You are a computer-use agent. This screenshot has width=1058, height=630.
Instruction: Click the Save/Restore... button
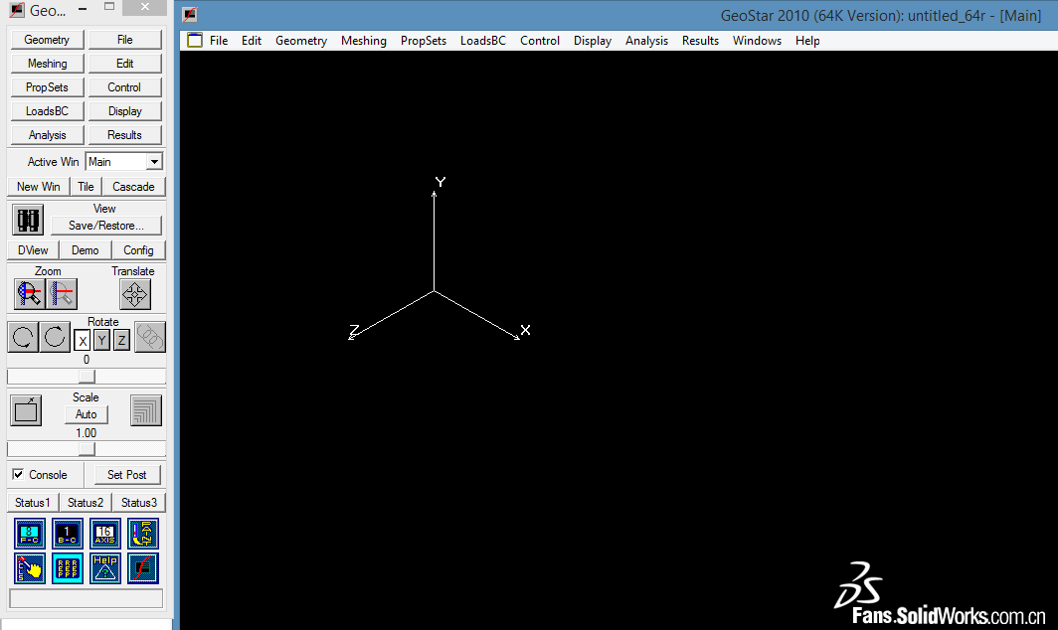105,226
